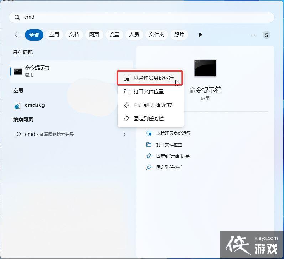The height and width of the screenshot is (259, 284).
Task: Open cmd 查看网络搜索结果 web result
Action: pyautogui.click(x=72, y=134)
